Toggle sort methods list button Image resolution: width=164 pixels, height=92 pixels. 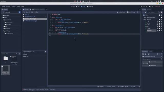(x=46, y=52)
